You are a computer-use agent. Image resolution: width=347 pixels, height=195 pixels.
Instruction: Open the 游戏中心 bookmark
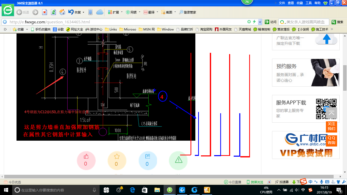pos(94,29)
